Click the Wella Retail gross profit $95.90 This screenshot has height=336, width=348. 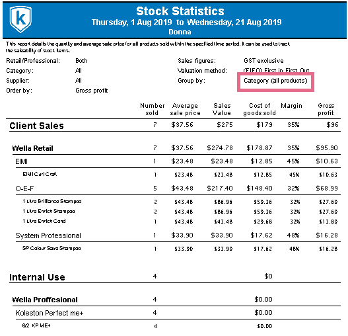click(x=327, y=148)
